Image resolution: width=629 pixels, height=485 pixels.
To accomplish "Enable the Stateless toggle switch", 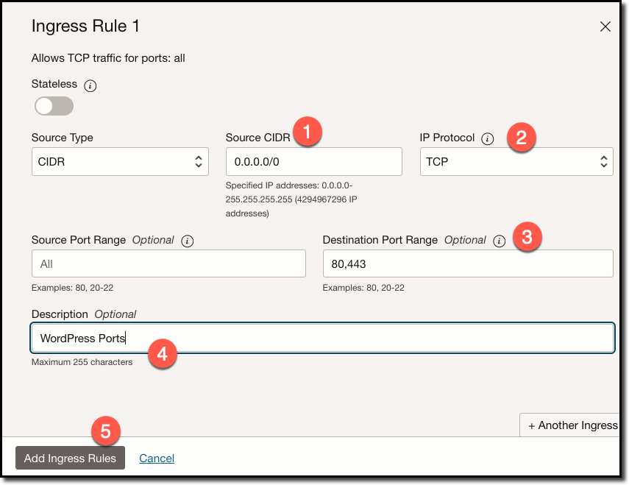I will coord(53,106).
